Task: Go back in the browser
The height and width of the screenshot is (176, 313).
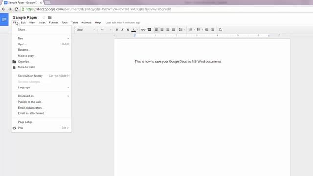Action: [3, 9]
